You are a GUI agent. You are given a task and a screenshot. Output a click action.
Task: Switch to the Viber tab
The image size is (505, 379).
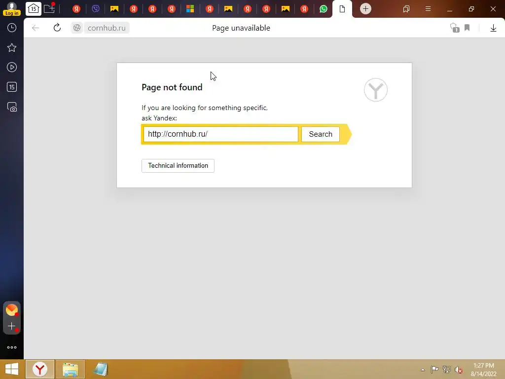coord(95,9)
